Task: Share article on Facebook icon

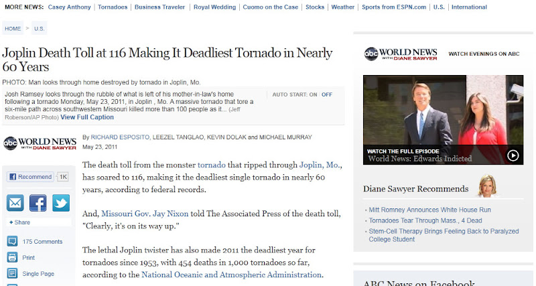Action: [38, 203]
